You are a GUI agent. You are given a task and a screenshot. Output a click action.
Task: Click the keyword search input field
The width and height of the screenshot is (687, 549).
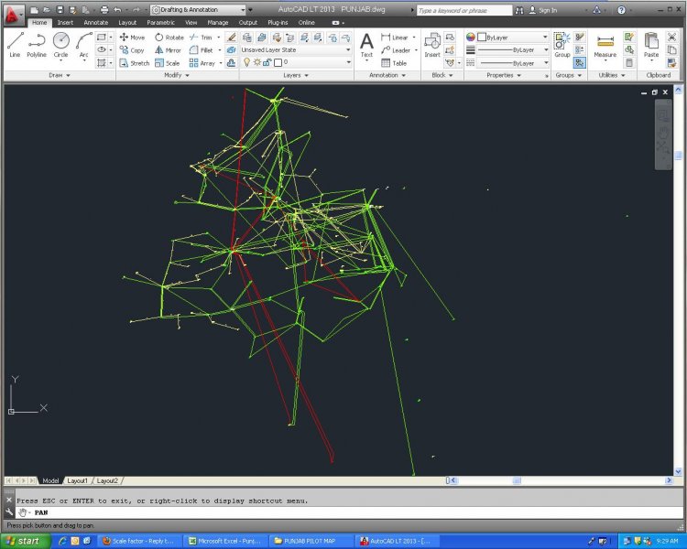click(463, 10)
